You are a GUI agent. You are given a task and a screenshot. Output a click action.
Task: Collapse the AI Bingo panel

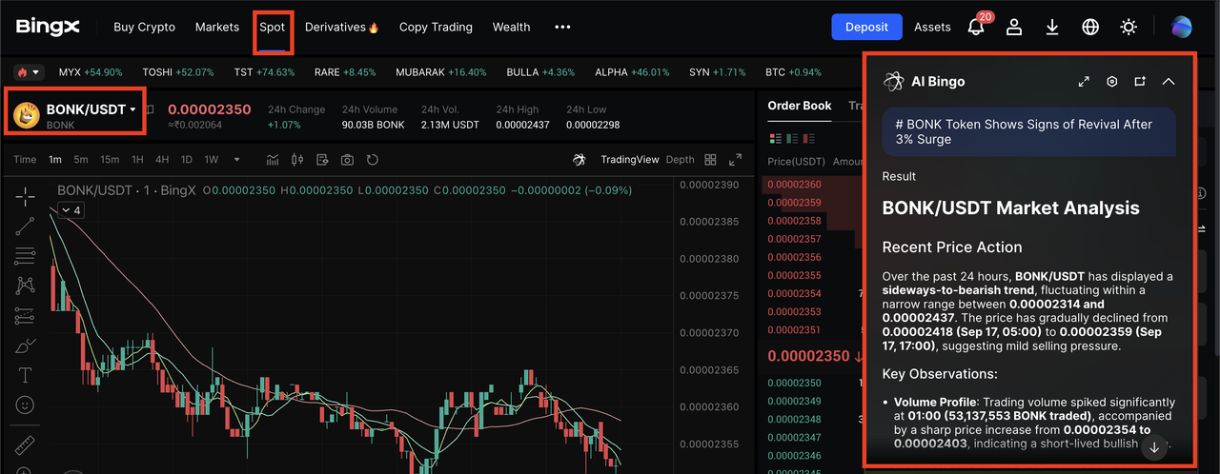tap(1169, 82)
